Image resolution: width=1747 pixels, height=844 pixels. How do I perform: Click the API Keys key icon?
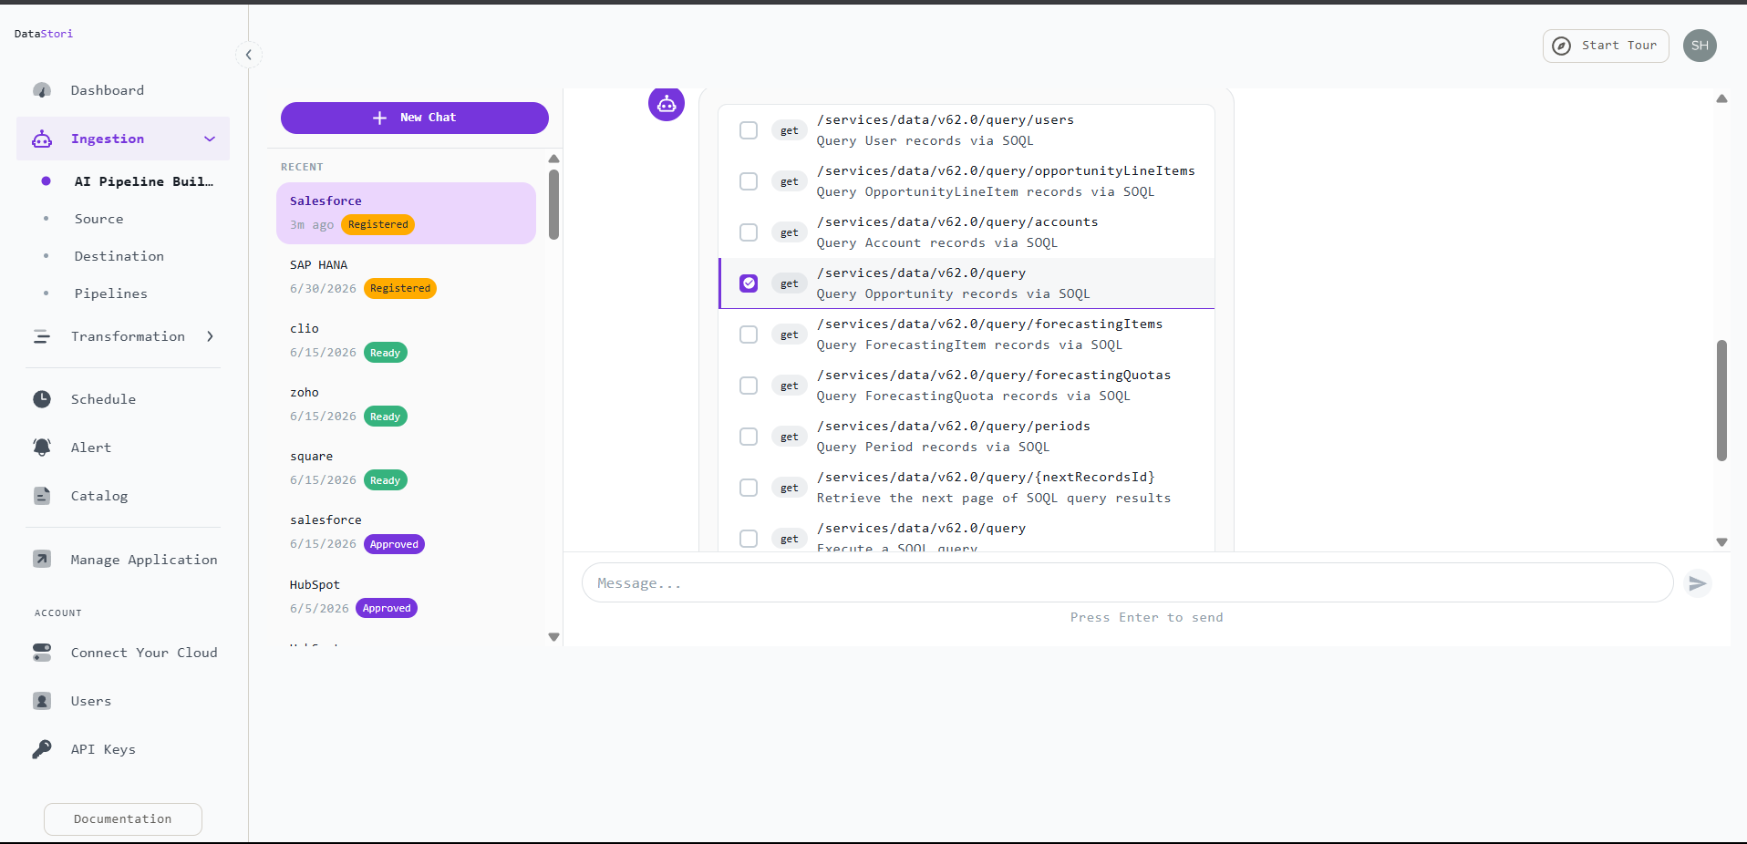(x=42, y=749)
